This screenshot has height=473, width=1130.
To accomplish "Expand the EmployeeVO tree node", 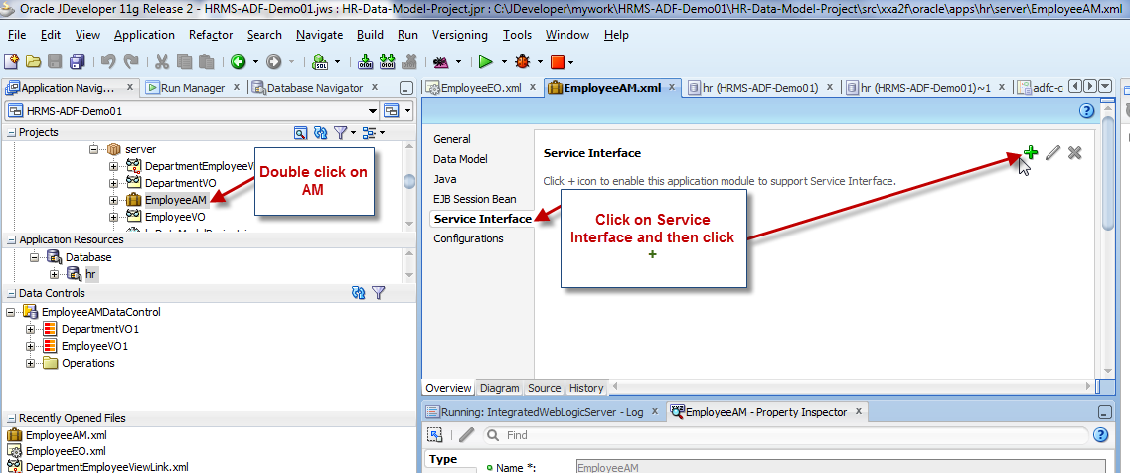I will coord(114,217).
